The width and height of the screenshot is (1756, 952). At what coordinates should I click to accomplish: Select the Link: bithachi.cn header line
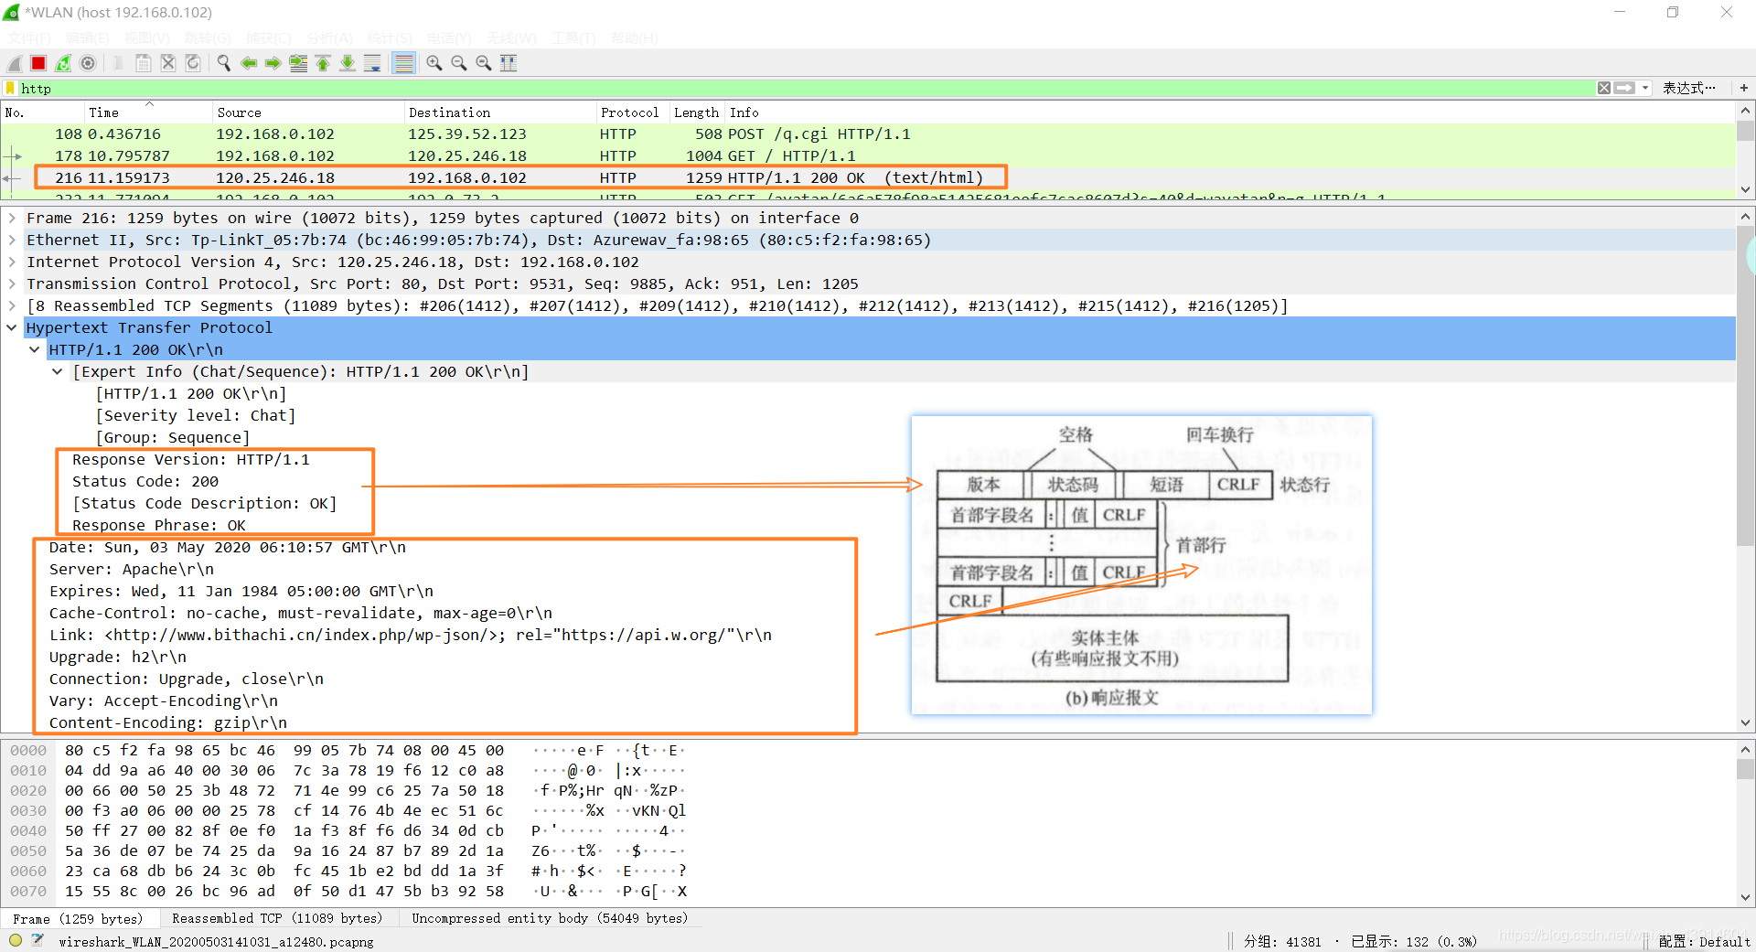[411, 636]
